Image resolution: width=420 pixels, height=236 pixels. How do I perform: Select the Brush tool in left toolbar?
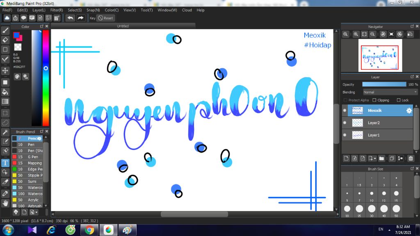5,30
